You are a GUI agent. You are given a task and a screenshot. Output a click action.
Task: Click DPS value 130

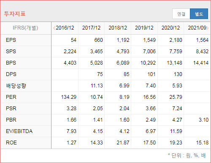pyautogui.click(x=178, y=74)
